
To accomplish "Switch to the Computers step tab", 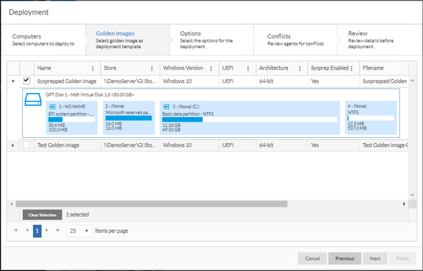I will pos(43,39).
